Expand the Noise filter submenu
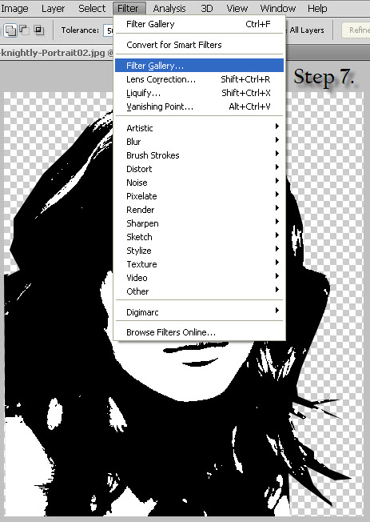 pyautogui.click(x=199, y=183)
